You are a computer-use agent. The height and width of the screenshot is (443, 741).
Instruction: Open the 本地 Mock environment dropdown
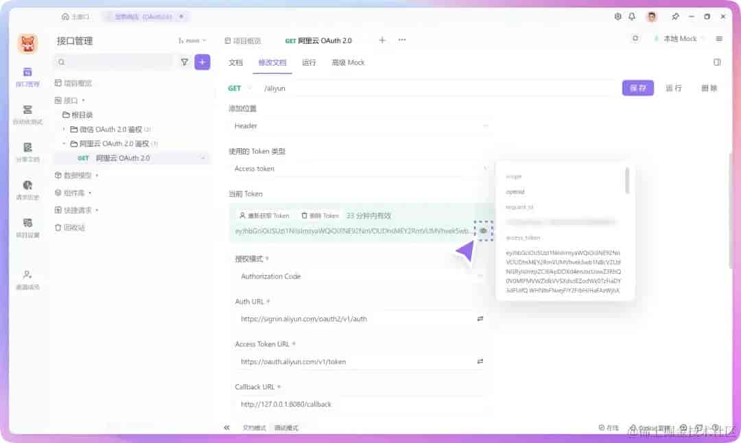coord(680,38)
